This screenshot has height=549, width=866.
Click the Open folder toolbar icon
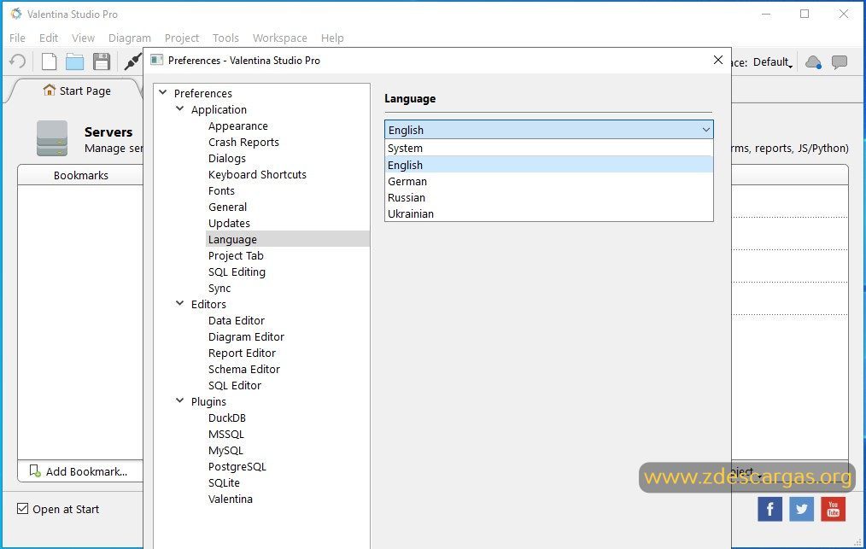[x=74, y=61]
